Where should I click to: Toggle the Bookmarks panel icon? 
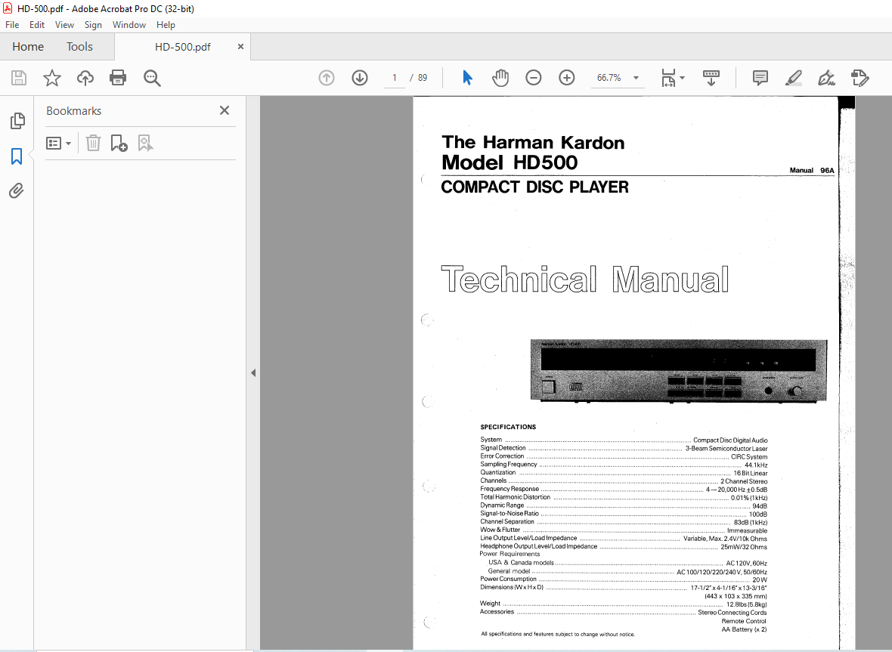point(17,156)
